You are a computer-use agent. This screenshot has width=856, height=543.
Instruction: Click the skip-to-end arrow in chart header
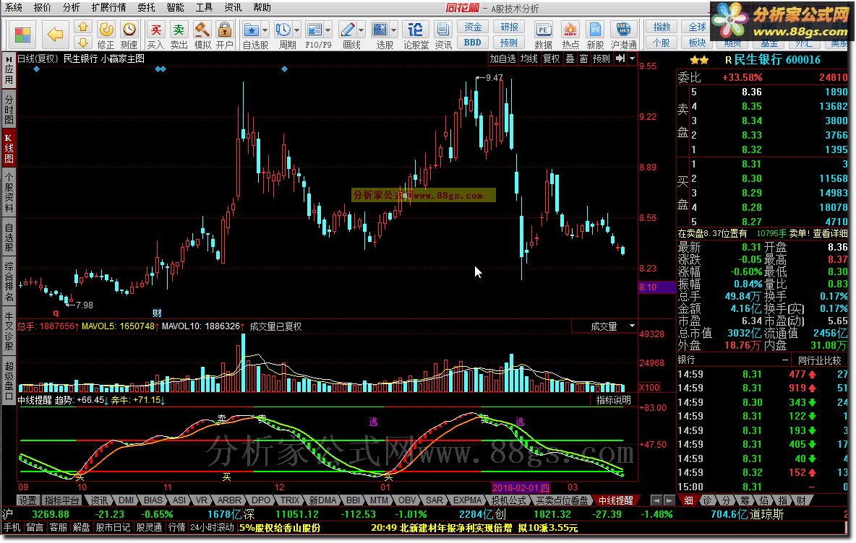click(620, 58)
